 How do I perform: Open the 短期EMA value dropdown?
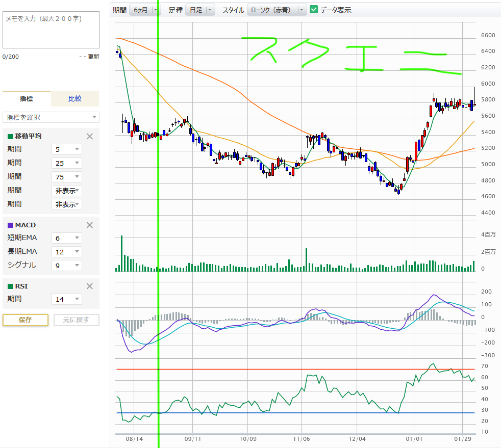67,238
